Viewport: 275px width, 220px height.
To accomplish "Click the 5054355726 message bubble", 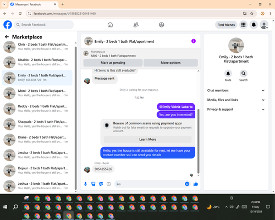I will coord(103,169).
